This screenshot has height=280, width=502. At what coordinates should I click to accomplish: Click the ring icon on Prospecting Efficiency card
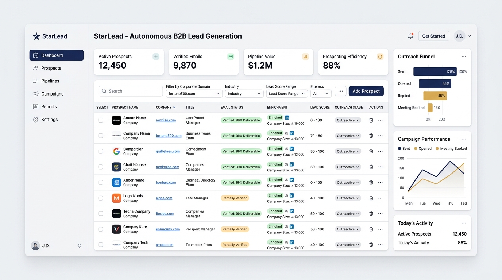[380, 57]
